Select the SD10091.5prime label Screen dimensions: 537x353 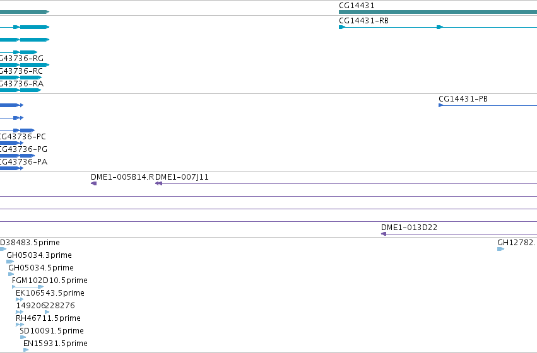pyautogui.click(x=52, y=331)
